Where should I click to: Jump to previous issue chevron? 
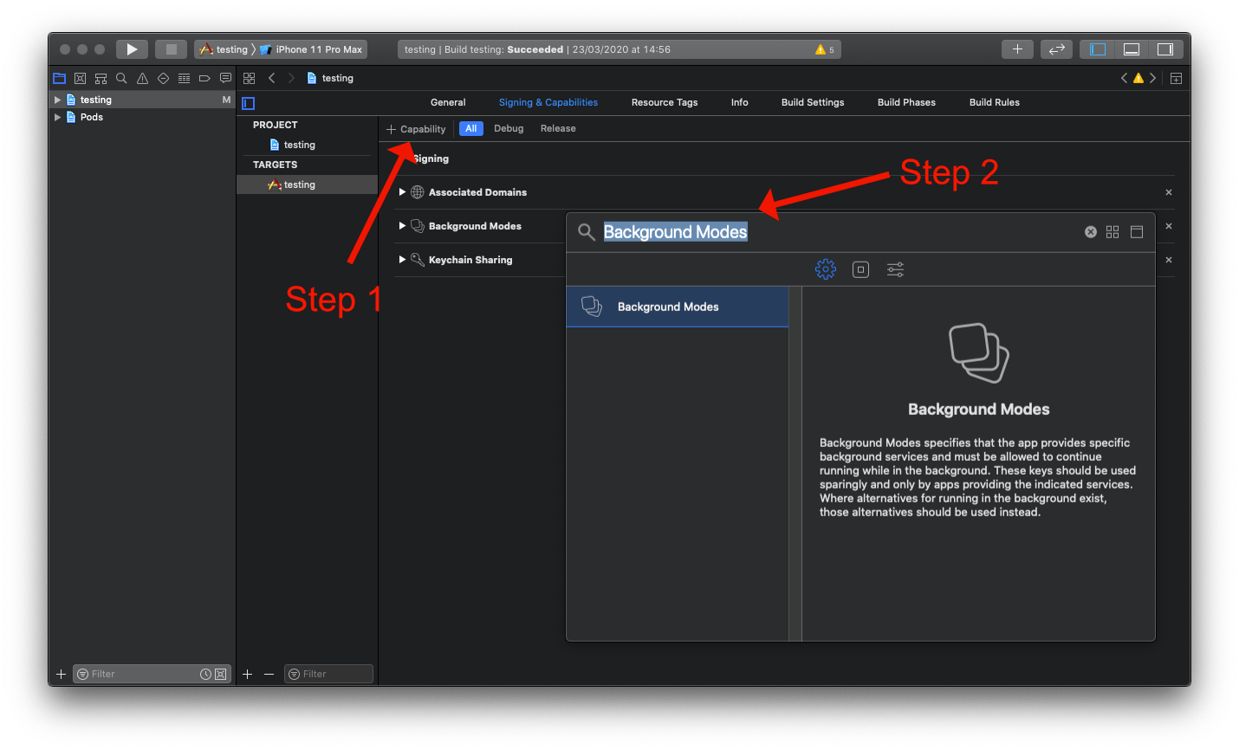(1125, 78)
